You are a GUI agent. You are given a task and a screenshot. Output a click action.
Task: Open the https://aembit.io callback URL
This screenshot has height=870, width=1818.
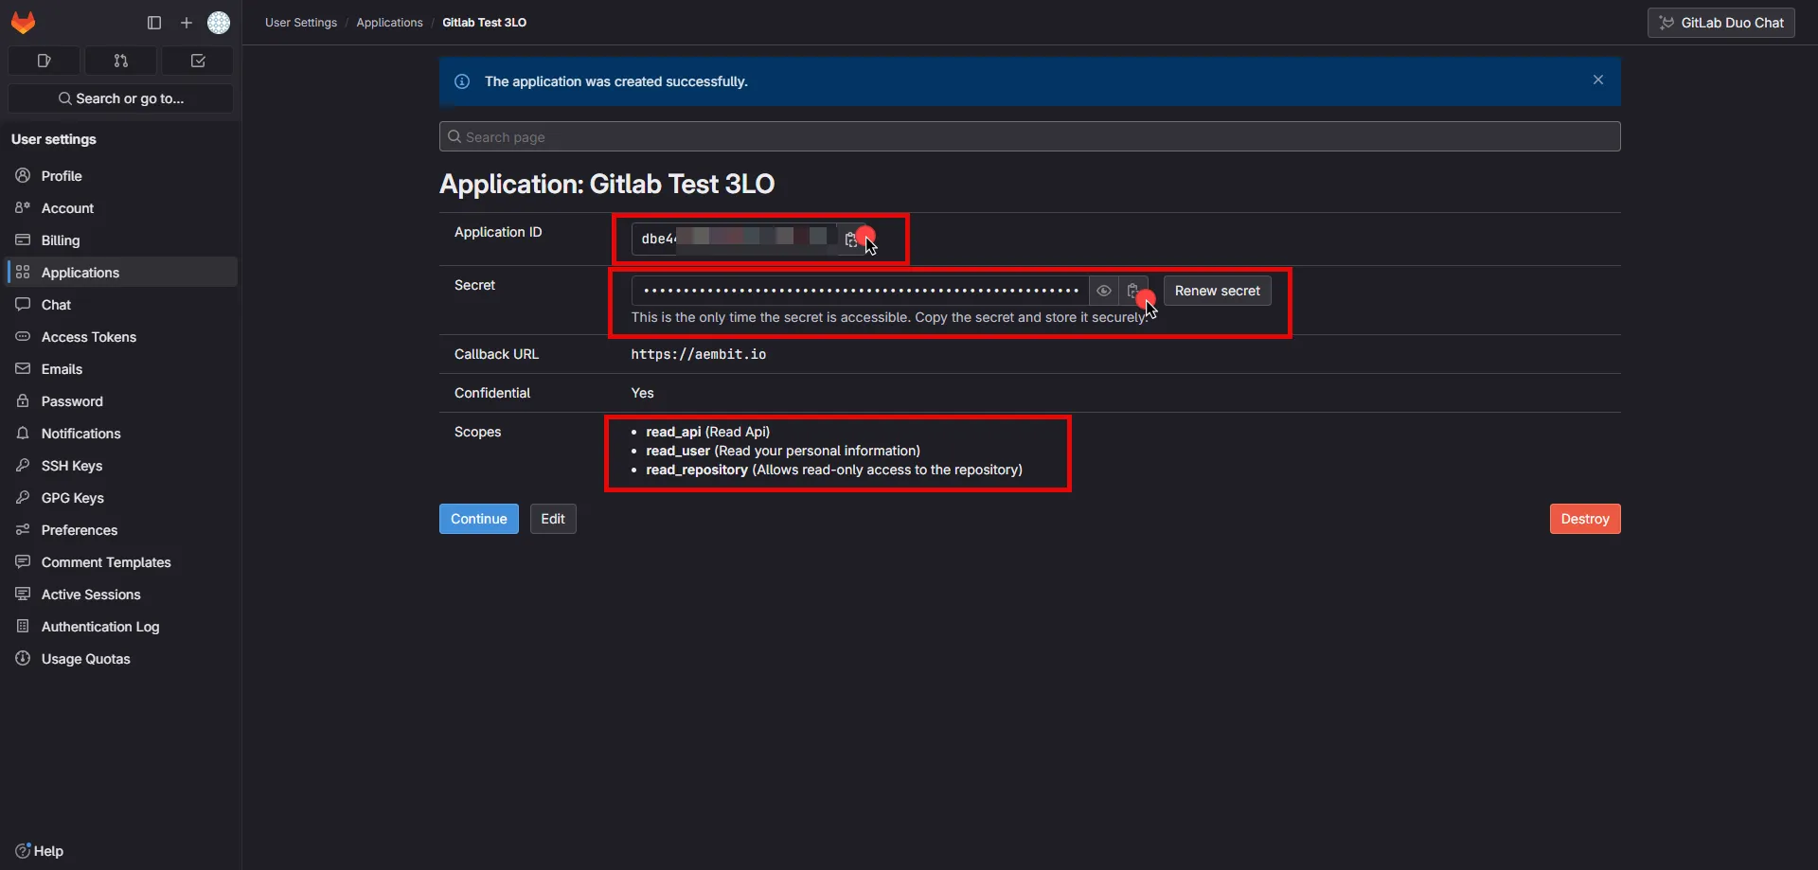[x=699, y=354]
